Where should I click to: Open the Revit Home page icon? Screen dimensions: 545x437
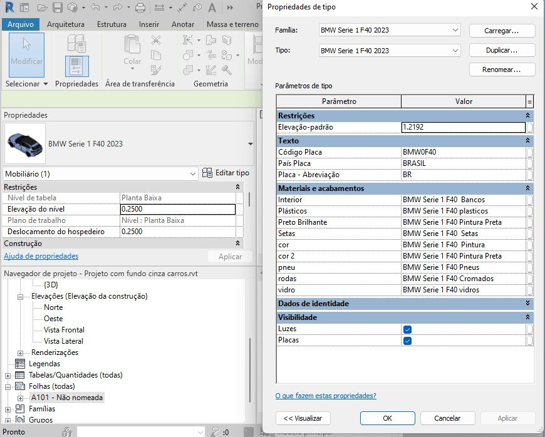click(x=24, y=8)
